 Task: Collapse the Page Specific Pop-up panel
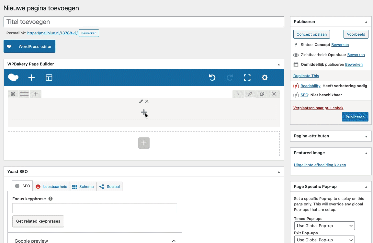click(366, 187)
